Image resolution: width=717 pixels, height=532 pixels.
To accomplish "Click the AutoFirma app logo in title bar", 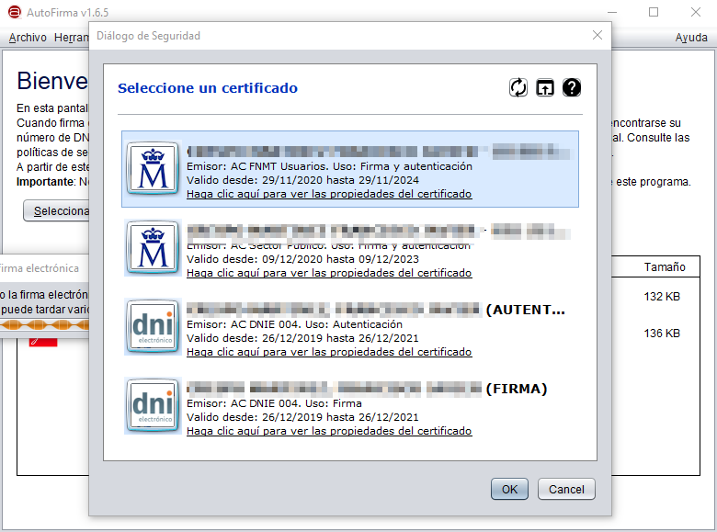I will coord(14,12).
